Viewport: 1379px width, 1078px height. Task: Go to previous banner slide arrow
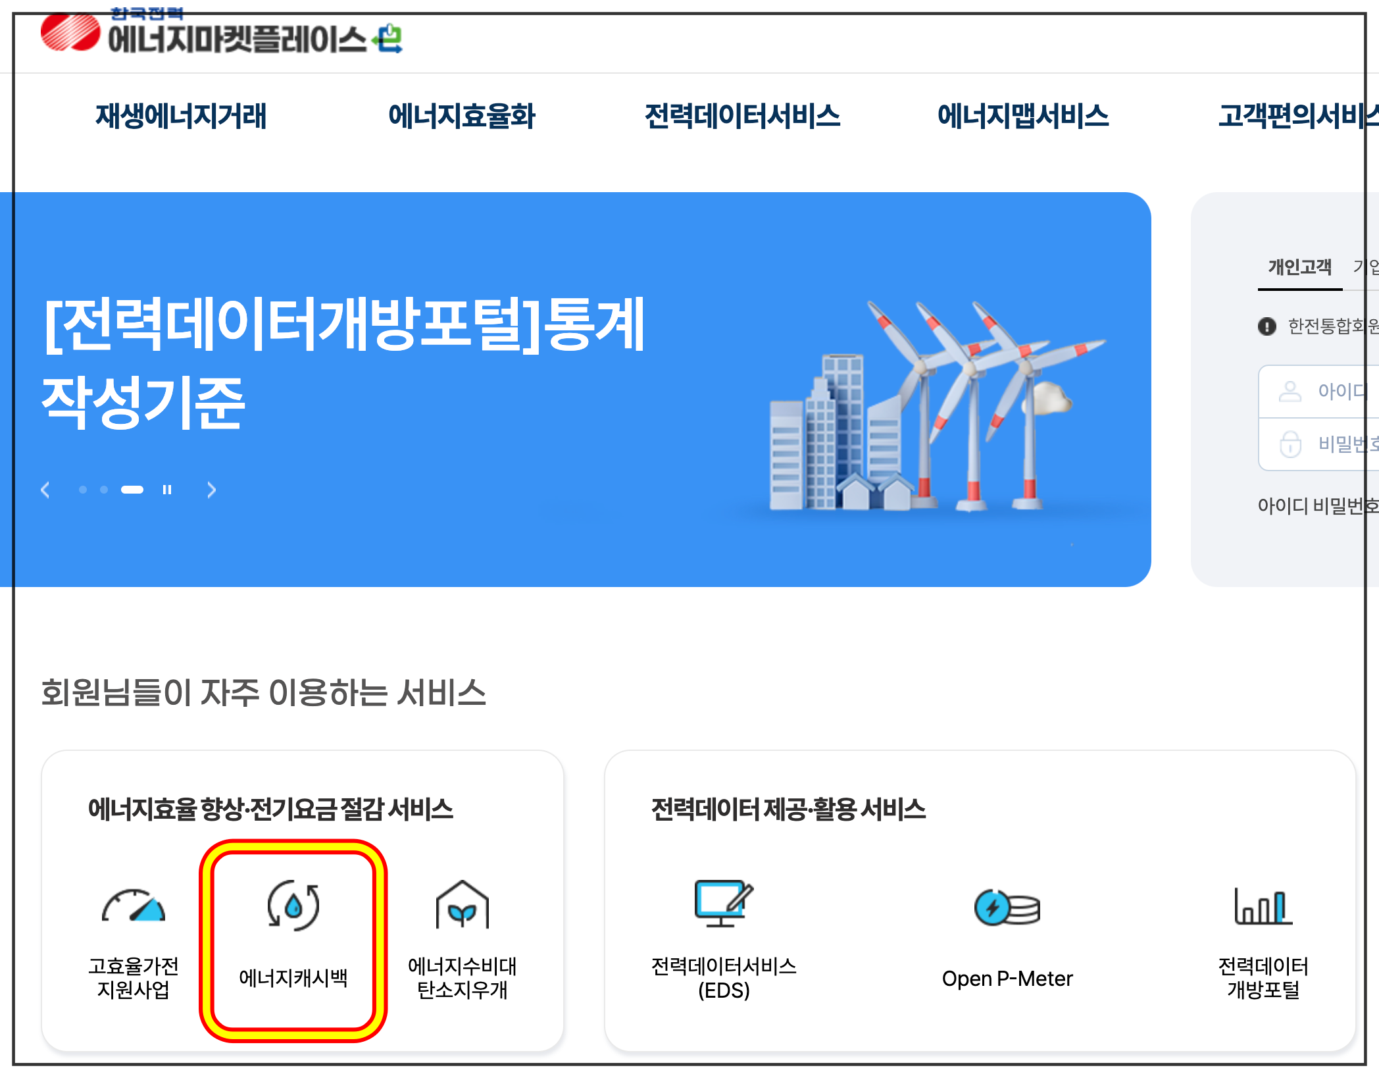(45, 490)
